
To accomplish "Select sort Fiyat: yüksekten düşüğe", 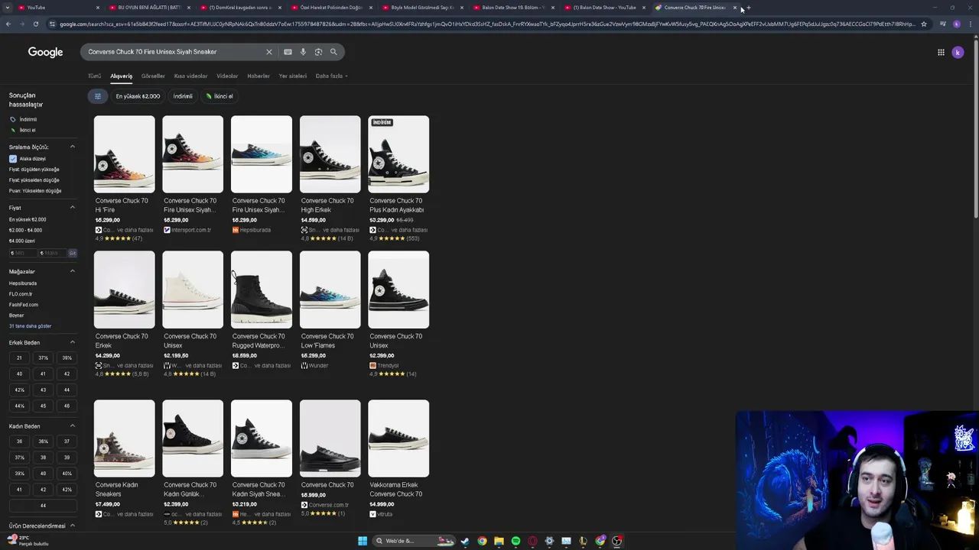I will pos(34,180).
